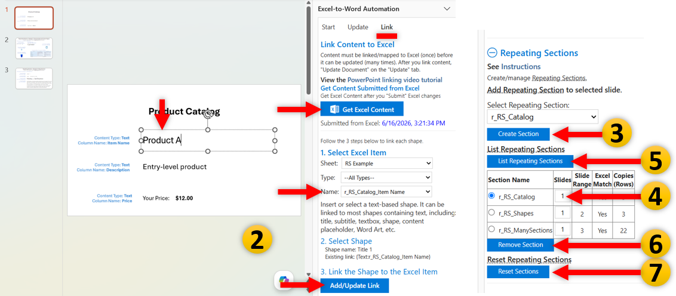Click the Product Catalog slide title
676x296 pixels.
point(184,112)
